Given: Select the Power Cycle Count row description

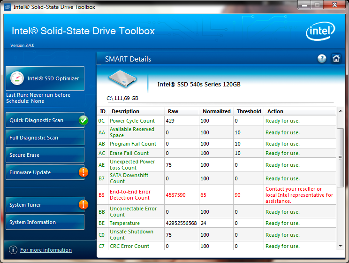Looking at the screenshot, I should (132, 121).
